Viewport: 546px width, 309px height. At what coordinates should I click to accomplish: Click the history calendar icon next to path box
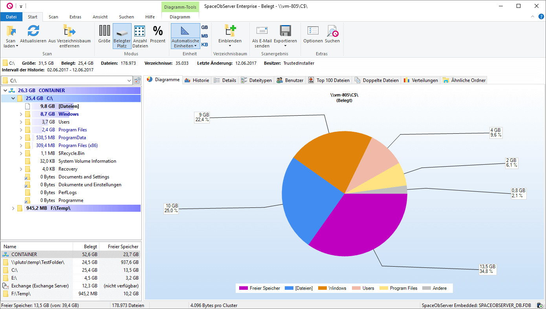click(x=137, y=80)
